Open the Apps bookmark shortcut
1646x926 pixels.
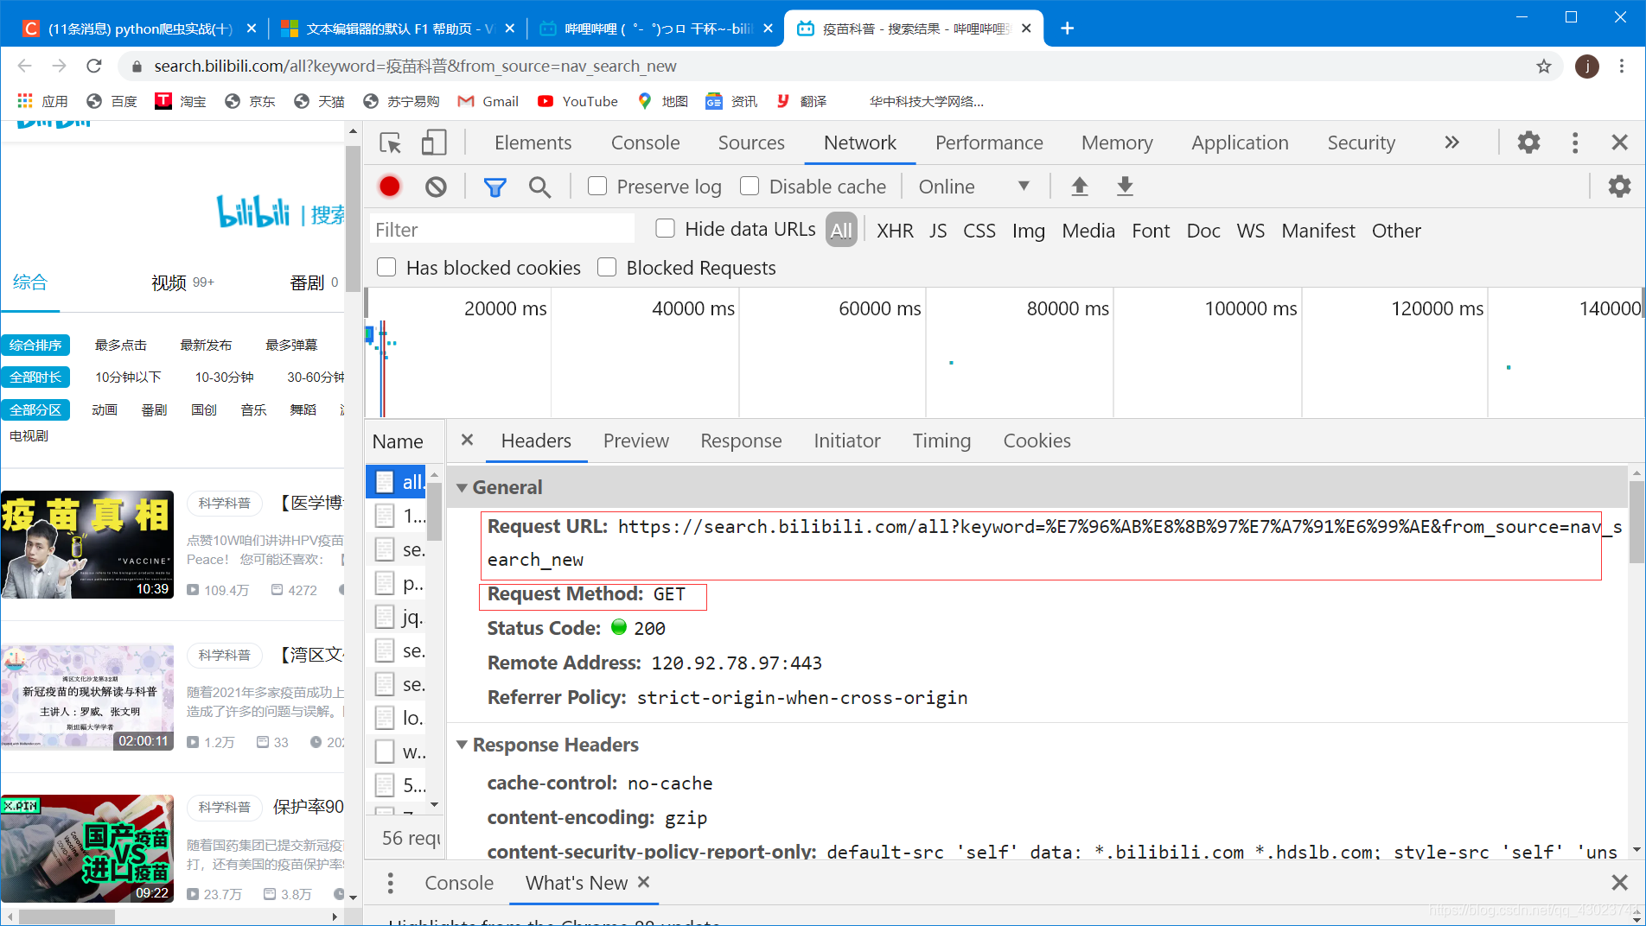[42, 101]
